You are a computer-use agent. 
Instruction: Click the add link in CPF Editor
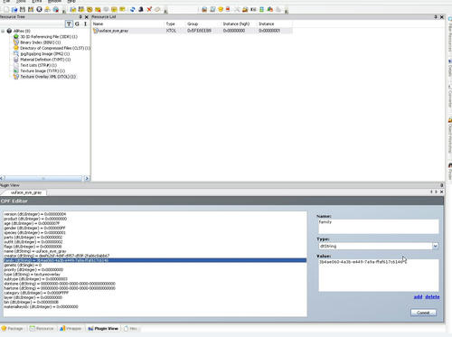(418, 297)
